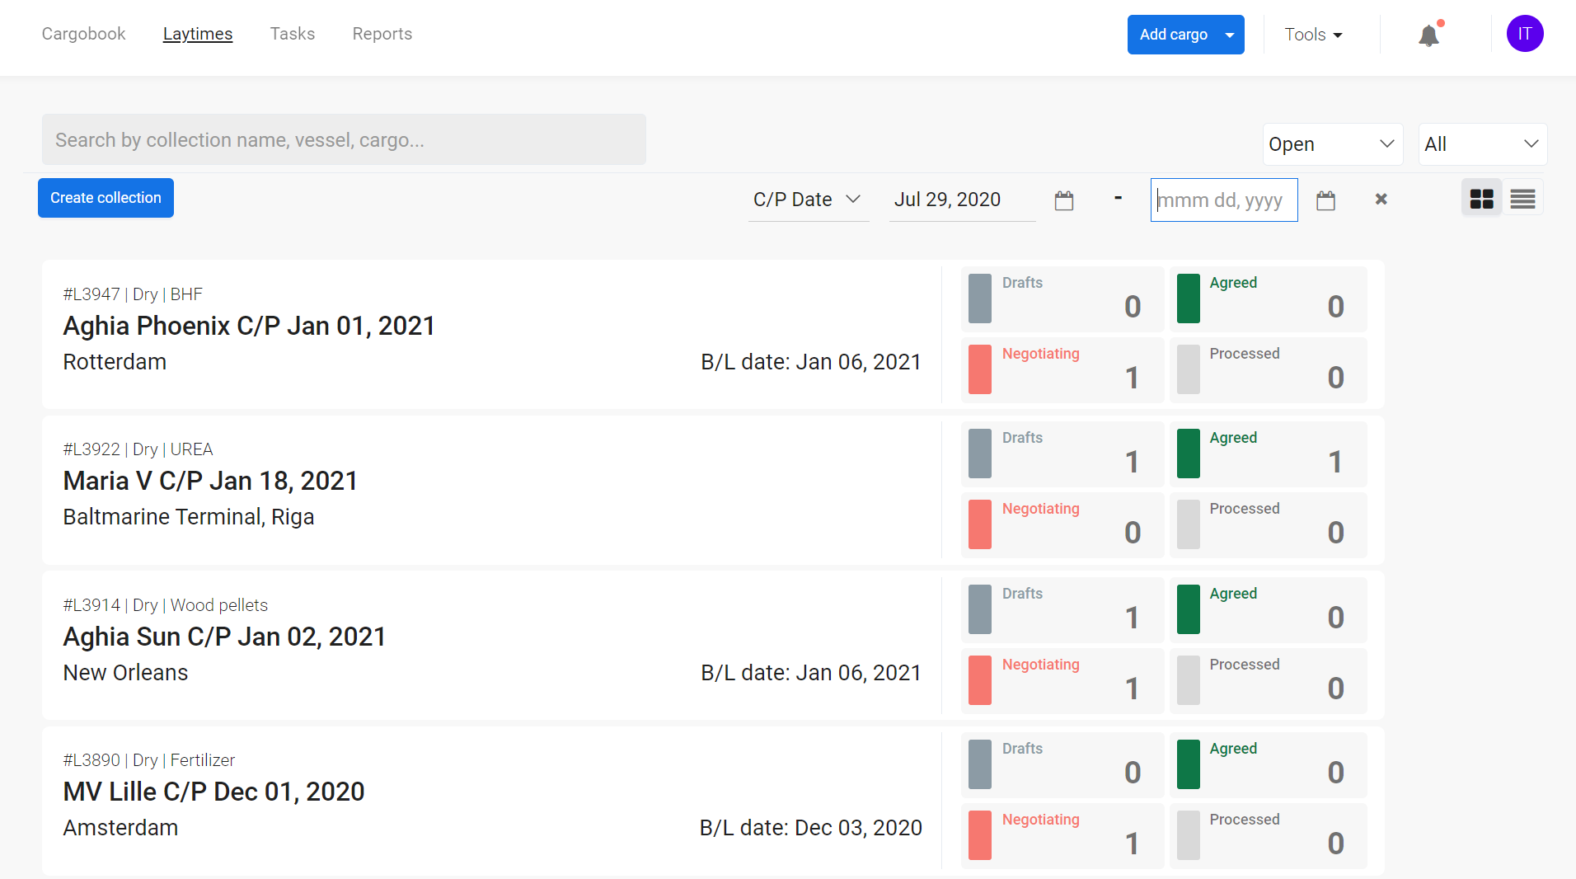
Task: Go to the Cargobook tab
Action: pyautogui.click(x=83, y=34)
